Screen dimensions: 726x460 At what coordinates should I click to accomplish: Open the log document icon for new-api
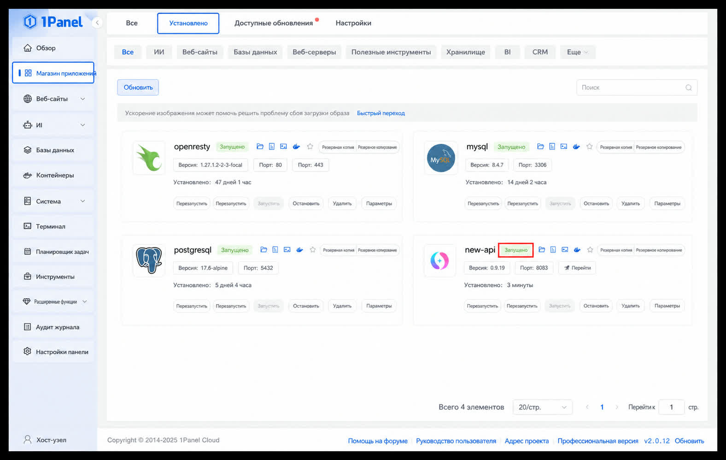pyautogui.click(x=553, y=250)
